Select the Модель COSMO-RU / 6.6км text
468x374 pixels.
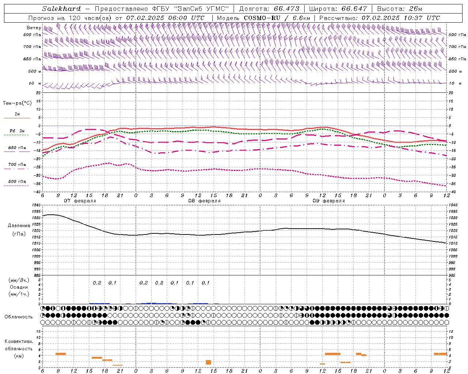tap(263, 18)
